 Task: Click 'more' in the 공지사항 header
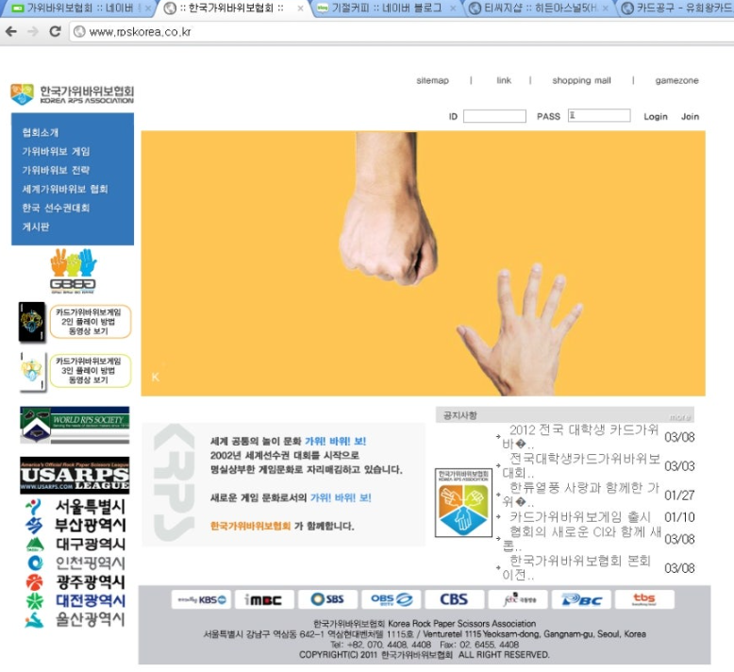[x=679, y=416]
